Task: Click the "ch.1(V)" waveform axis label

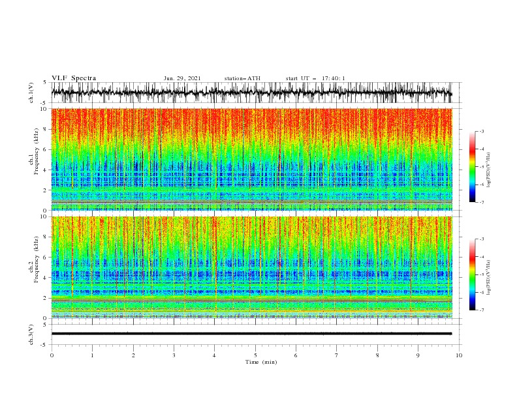Action: [31, 93]
